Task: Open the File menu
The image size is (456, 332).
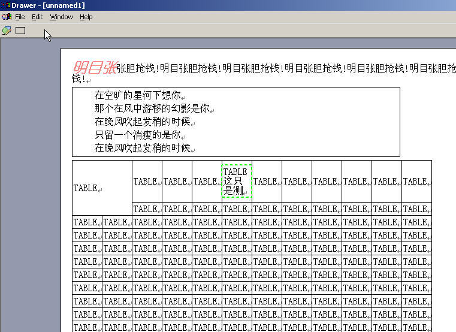Action: click(x=20, y=17)
